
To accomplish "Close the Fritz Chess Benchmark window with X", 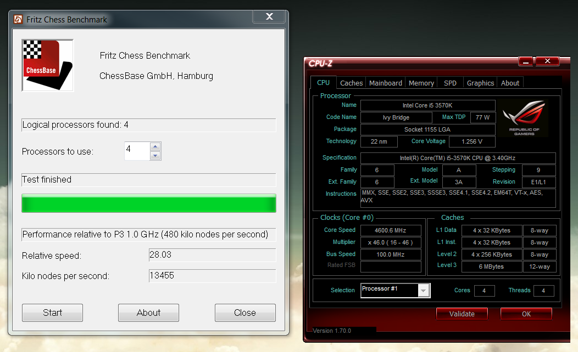I will click(269, 16).
